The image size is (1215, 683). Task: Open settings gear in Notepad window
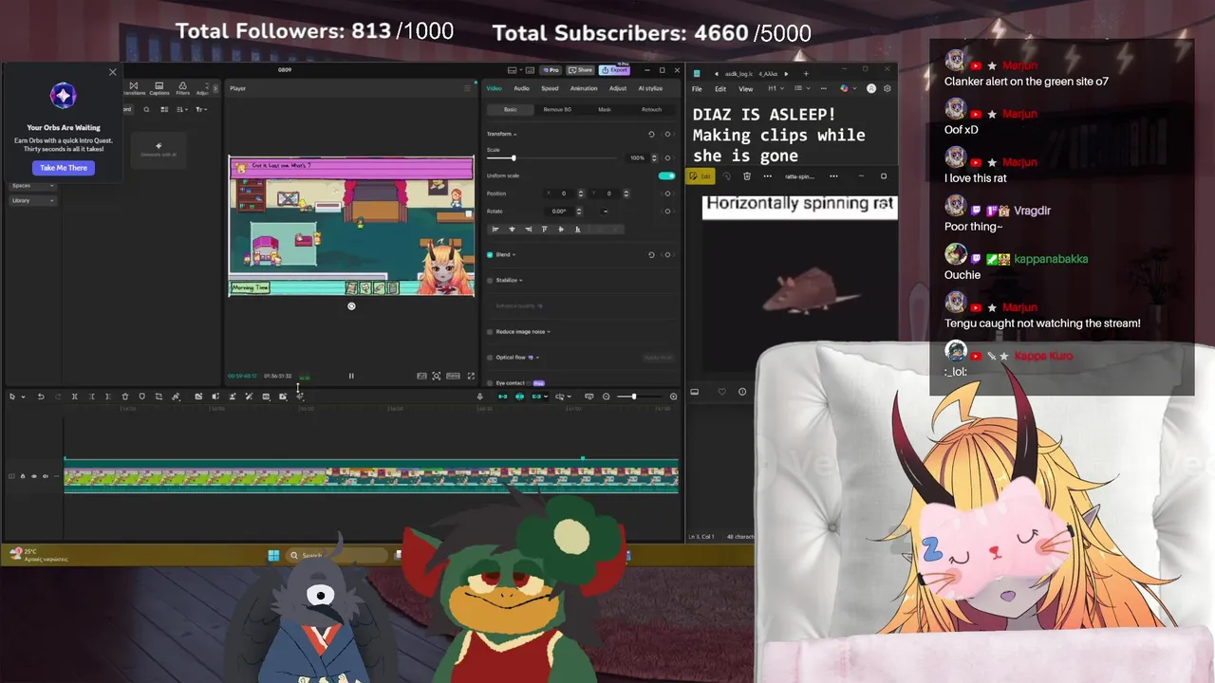click(x=888, y=89)
